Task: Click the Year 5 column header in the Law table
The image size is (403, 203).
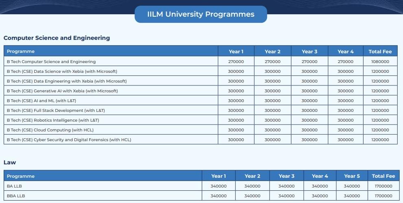Action: tap(352, 176)
